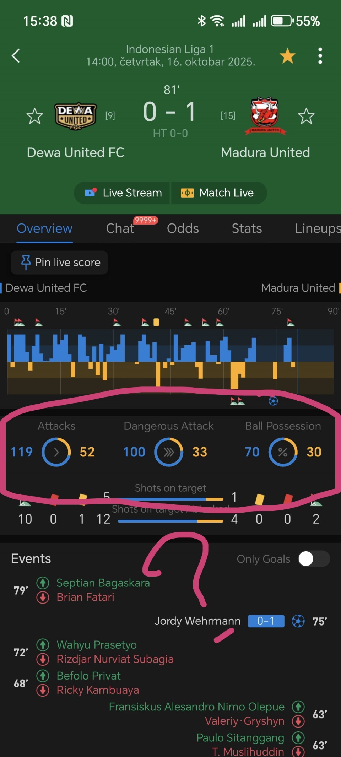The height and width of the screenshot is (757, 341).
Task: Open the Stats tab
Action: coord(247,228)
